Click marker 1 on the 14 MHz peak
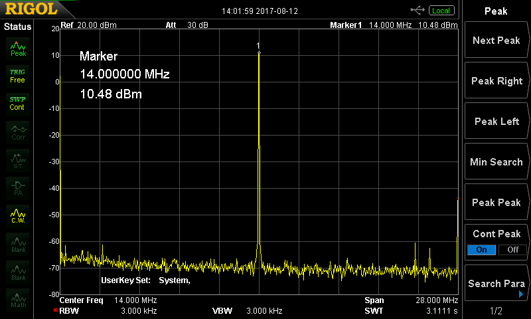The width and height of the screenshot is (531, 319). pyautogui.click(x=259, y=53)
